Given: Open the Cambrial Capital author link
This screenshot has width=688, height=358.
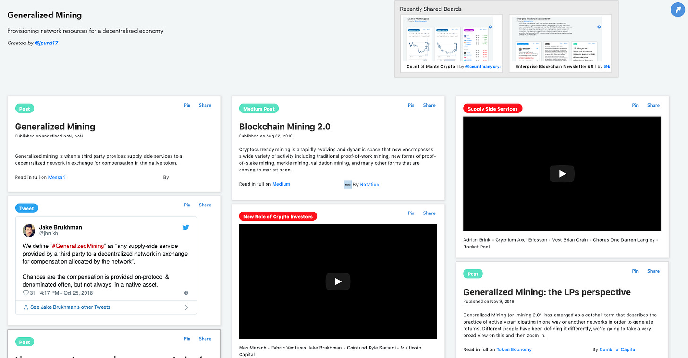Looking at the screenshot, I should tap(618, 350).
